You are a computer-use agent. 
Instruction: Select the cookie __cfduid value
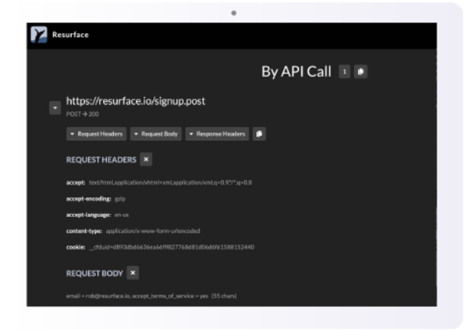point(171,247)
